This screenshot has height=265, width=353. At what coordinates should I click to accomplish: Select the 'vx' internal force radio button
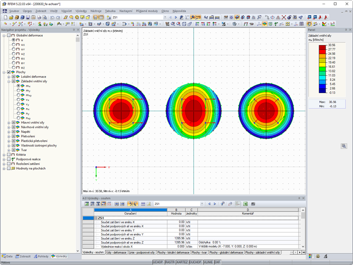pyautogui.click(x=19, y=99)
